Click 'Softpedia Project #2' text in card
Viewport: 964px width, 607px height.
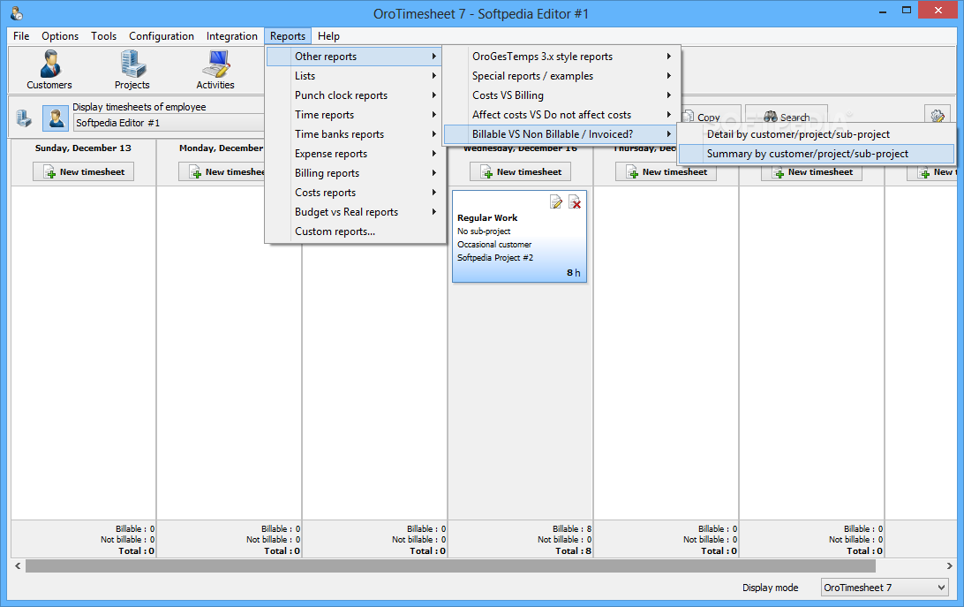coord(495,258)
